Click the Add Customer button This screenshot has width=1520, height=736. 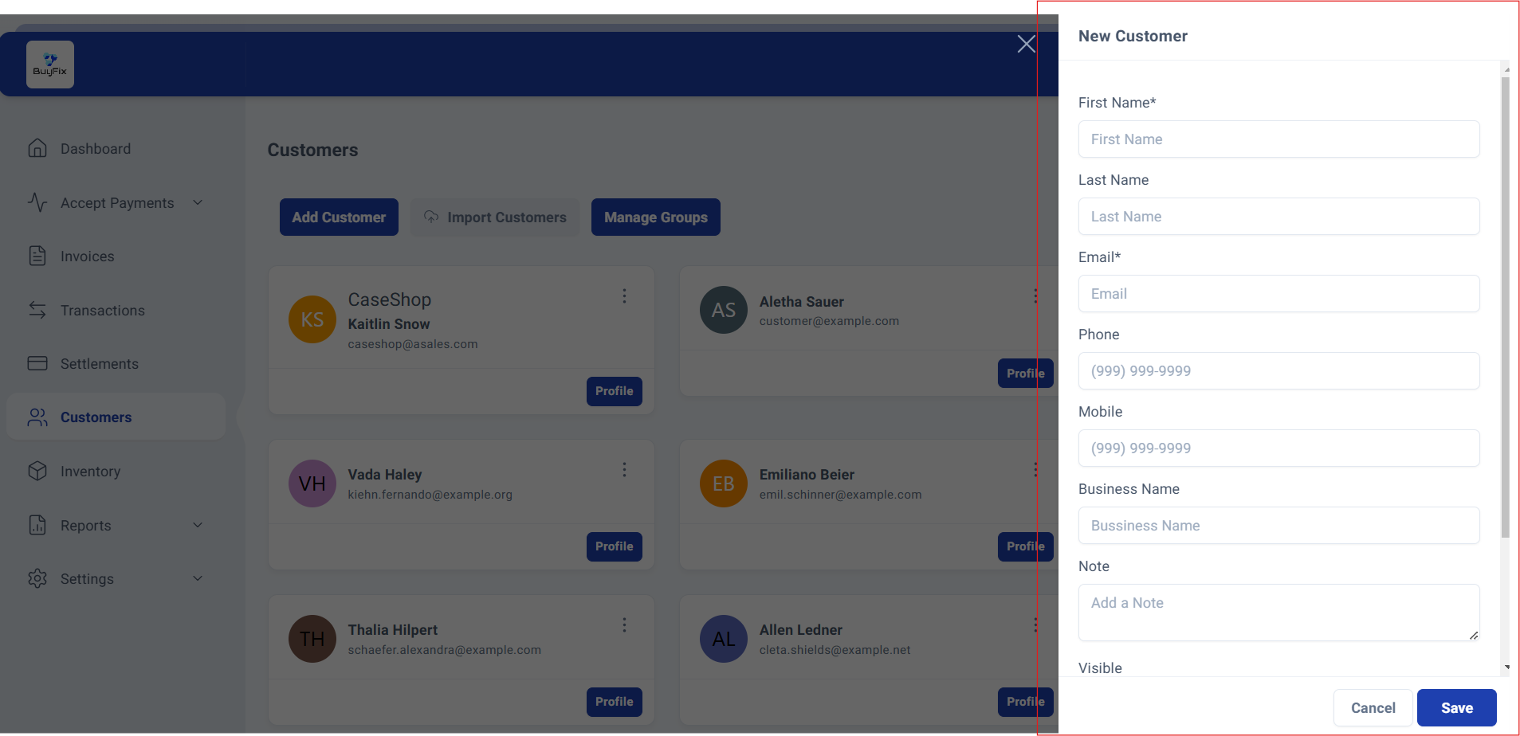pyautogui.click(x=339, y=217)
